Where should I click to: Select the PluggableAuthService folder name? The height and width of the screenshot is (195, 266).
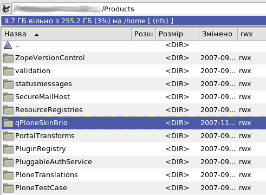pos(54,162)
